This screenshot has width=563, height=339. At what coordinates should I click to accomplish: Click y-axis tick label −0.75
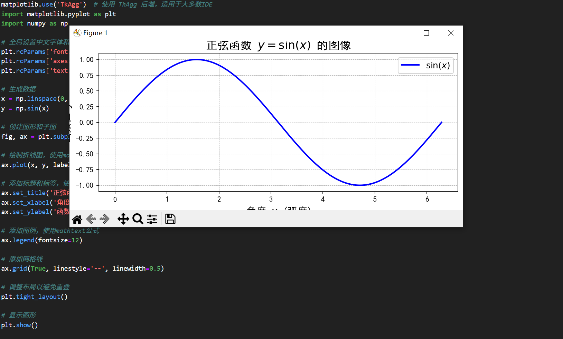click(85, 170)
